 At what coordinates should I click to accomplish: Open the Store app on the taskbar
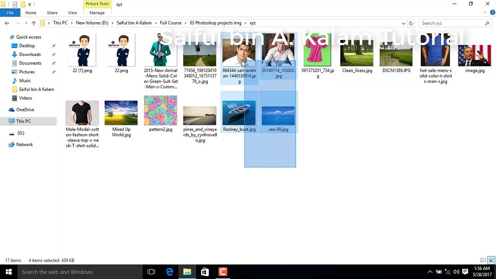click(x=205, y=272)
